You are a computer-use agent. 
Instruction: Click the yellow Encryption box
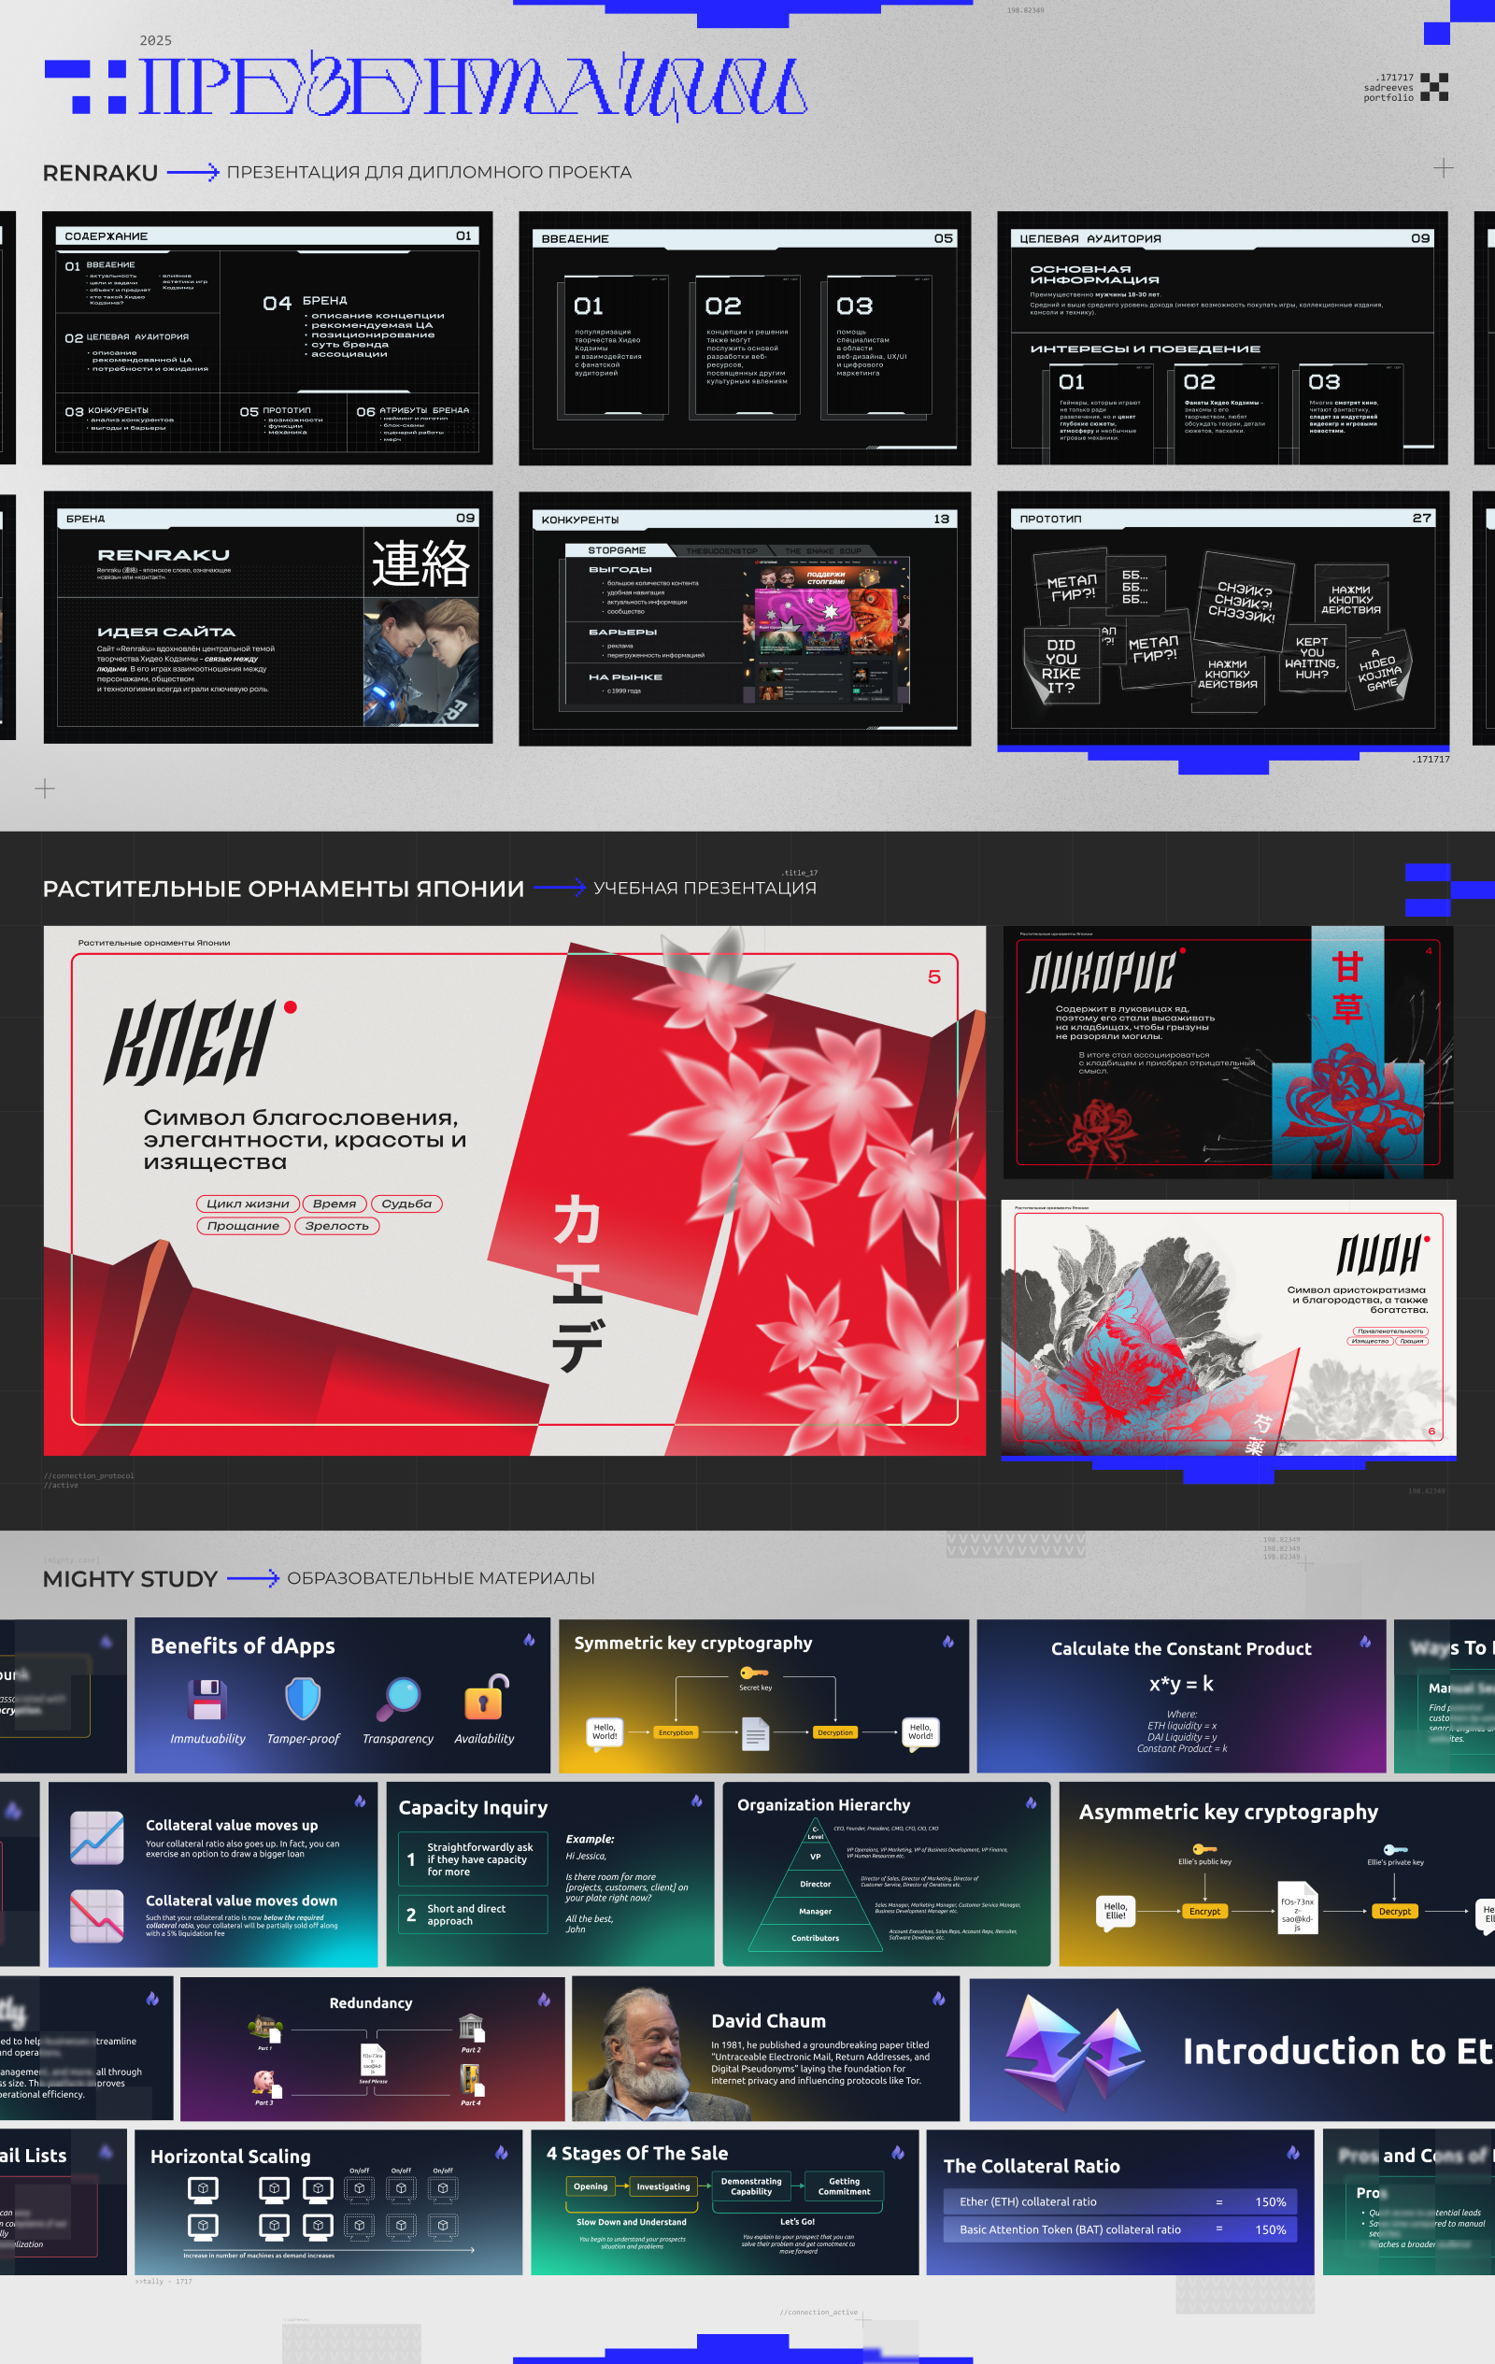676,1732
